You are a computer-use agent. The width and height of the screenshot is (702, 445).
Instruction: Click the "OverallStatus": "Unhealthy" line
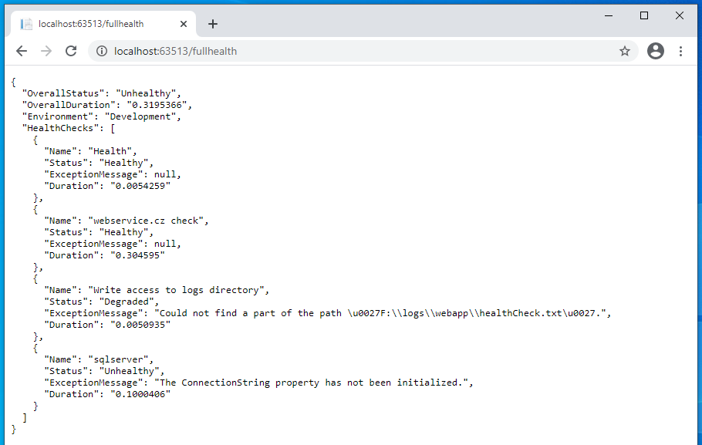(102, 93)
